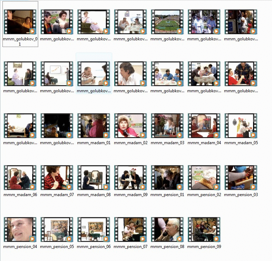Select the mmm_madam_06 video thumbnail

click(20, 178)
